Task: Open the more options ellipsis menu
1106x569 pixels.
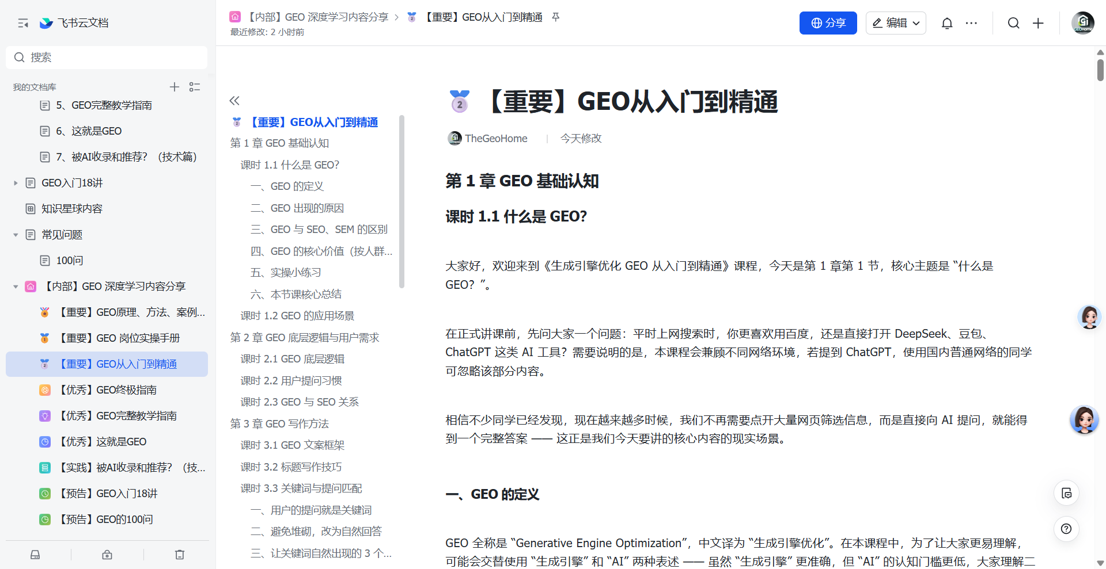Action: [971, 23]
